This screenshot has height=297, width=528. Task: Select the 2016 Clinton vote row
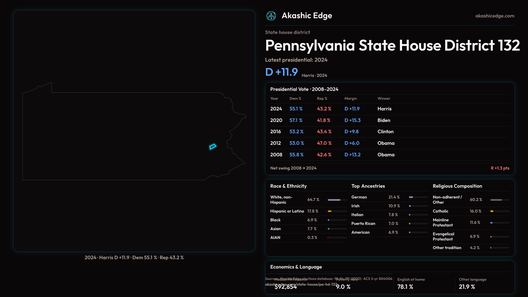tap(389, 132)
